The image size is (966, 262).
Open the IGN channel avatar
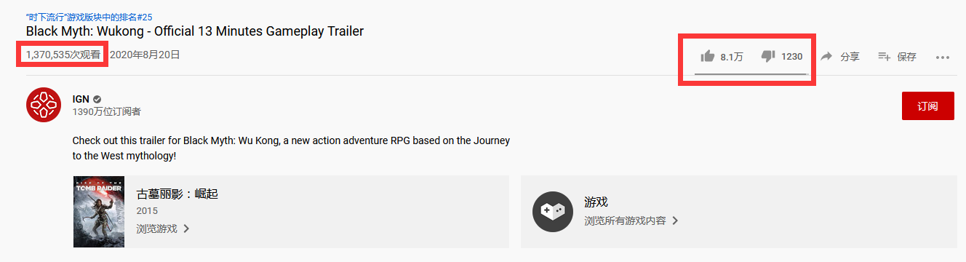pyautogui.click(x=44, y=104)
